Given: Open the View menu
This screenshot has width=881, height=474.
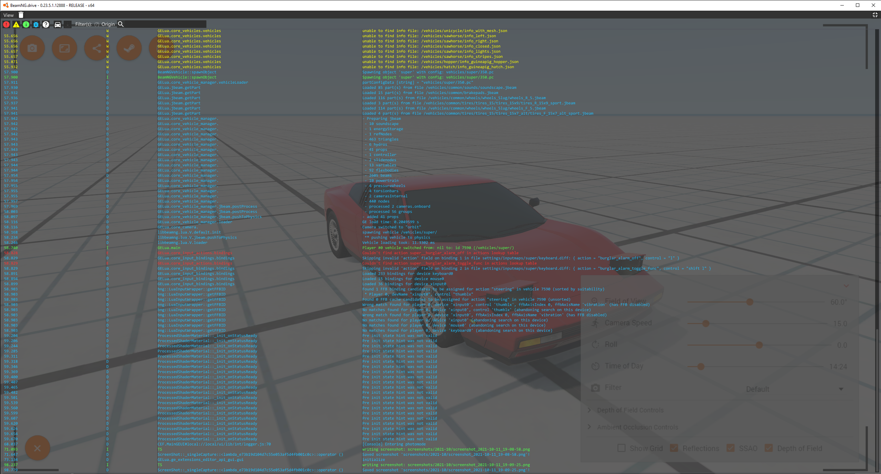Looking at the screenshot, I should tap(8, 15).
